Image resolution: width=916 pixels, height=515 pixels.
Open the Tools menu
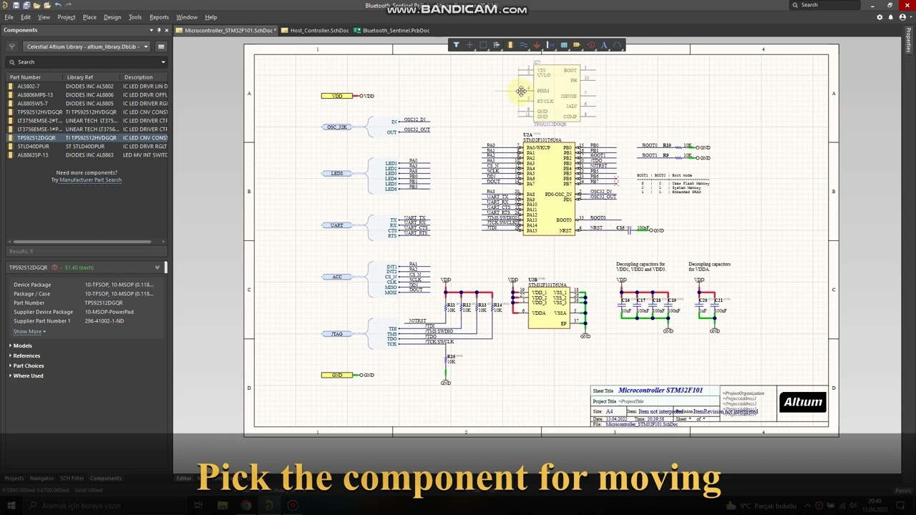point(135,17)
